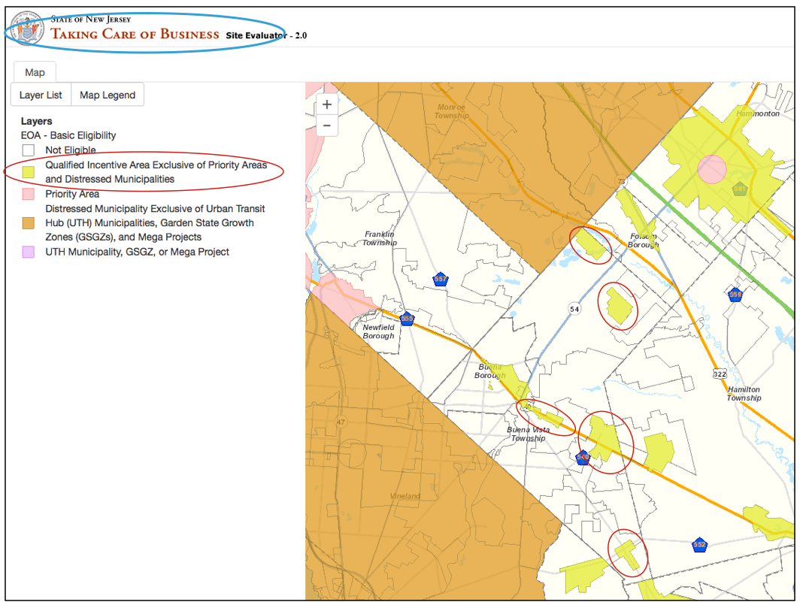Click the yellow Qualified Incentive Area swatch
800x605 pixels.
(x=28, y=172)
